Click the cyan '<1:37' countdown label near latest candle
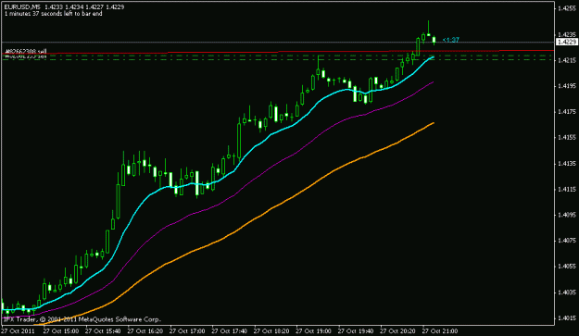This screenshot has width=579, height=336. tap(451, 40)
